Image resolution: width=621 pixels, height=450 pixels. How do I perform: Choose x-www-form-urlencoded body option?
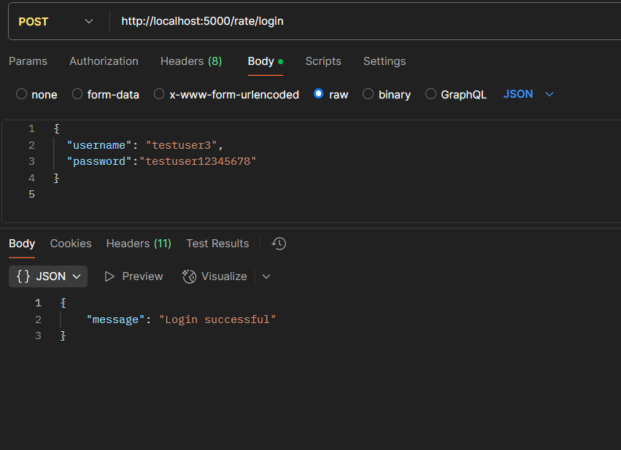click(x=159, y=94)
